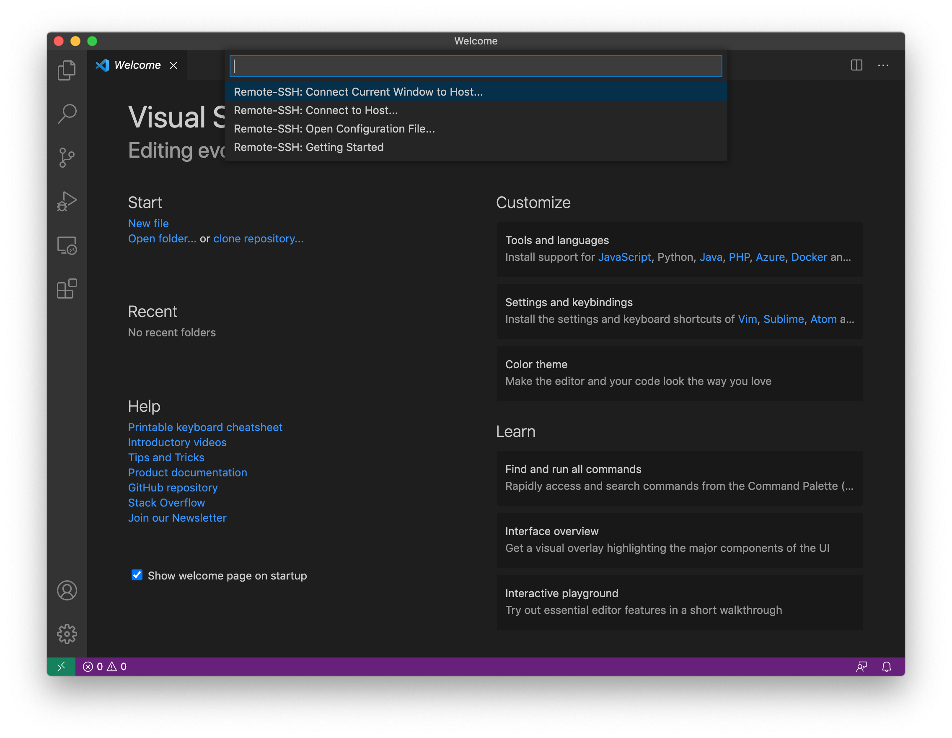Choose Remote-SSH: Getting Started

coord(476,147)
